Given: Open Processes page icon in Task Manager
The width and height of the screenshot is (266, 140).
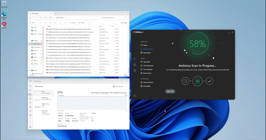Looking at the screenshot, I should (x=30, y=90).
